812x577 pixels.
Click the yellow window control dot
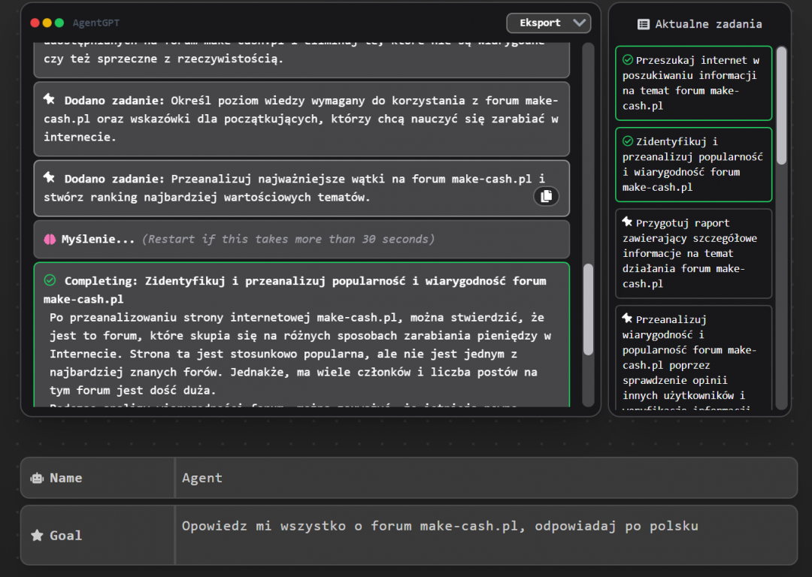click(x=47, y=23)
